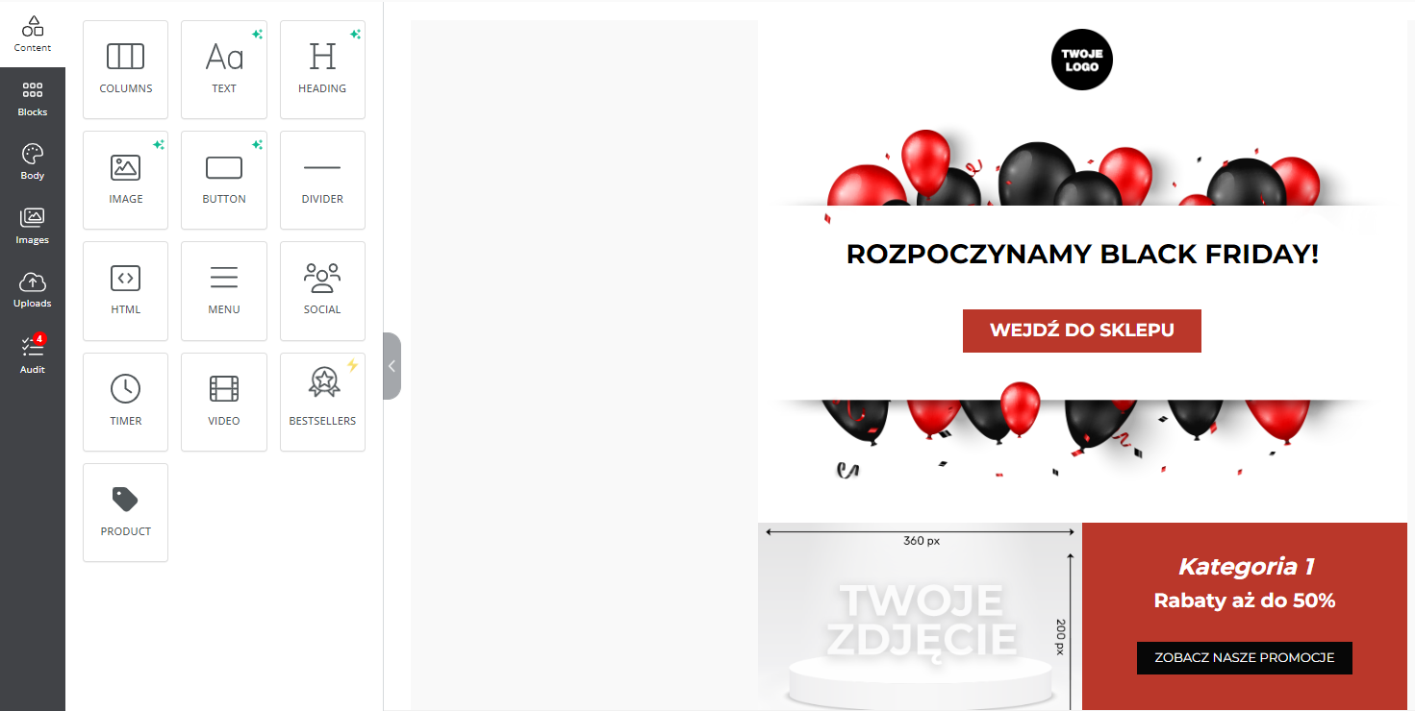
Task: Pick the Menu content block
Action: [224, 291]
